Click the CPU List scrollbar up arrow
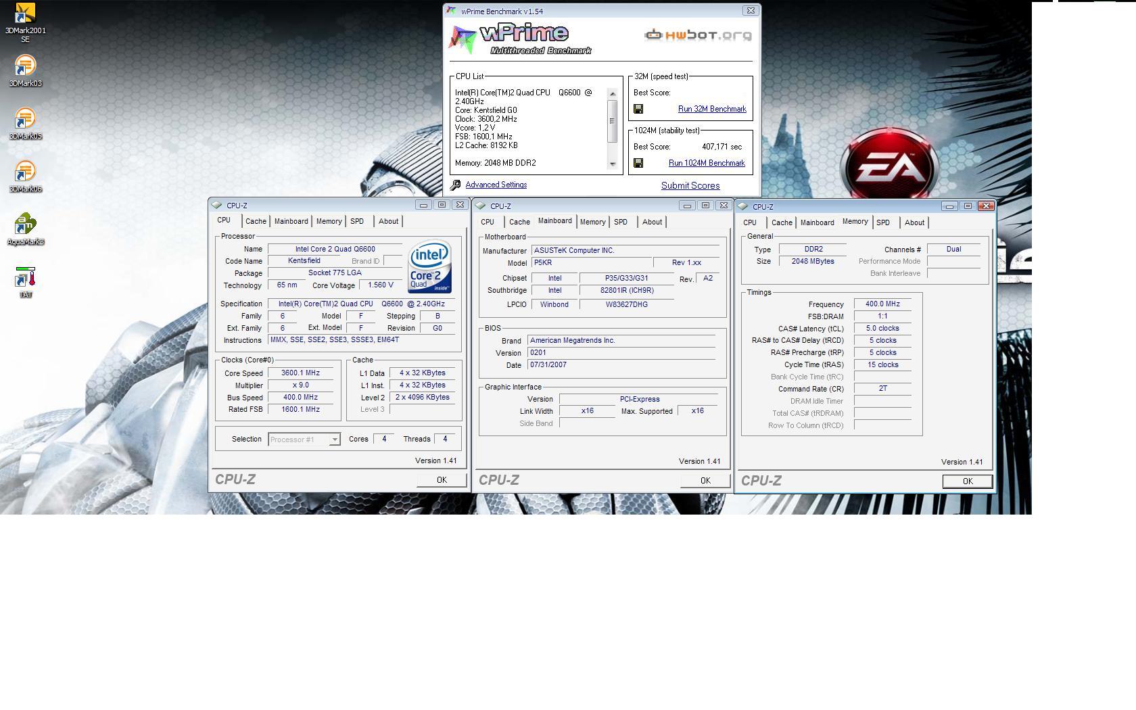Screen dimensions: 1136x710 (x=613, y=94)
